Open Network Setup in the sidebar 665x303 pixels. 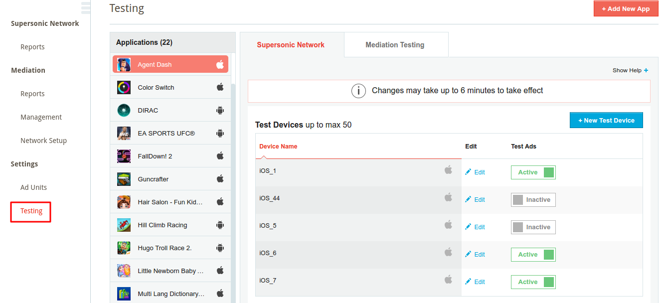43,141
